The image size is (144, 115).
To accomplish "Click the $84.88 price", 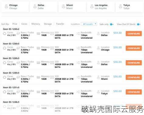I will (118, 33).
